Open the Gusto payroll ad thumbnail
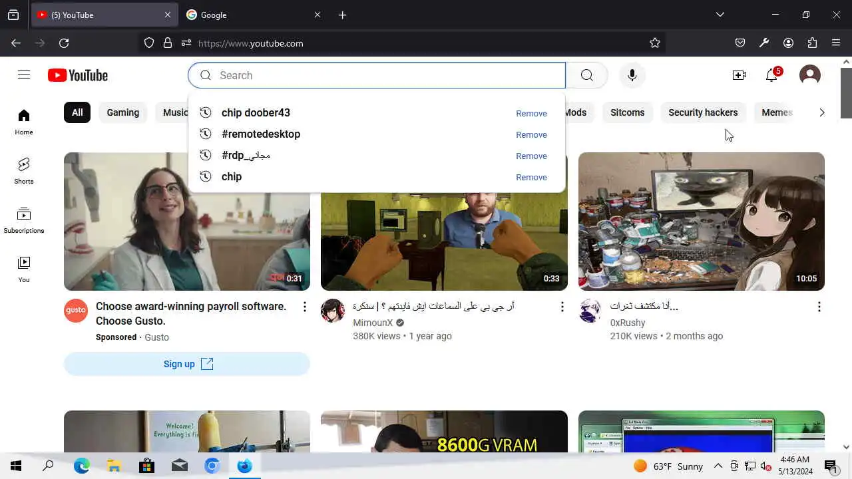 point(187,222)
